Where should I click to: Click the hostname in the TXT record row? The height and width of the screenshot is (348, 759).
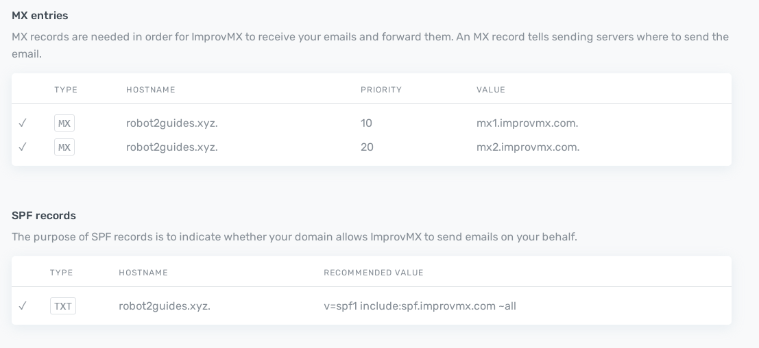point(165,306)
